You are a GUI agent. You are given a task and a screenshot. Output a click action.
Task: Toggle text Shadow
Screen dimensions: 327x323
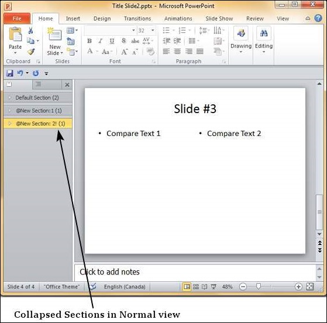pyautogui.click(x=123, y=40)
